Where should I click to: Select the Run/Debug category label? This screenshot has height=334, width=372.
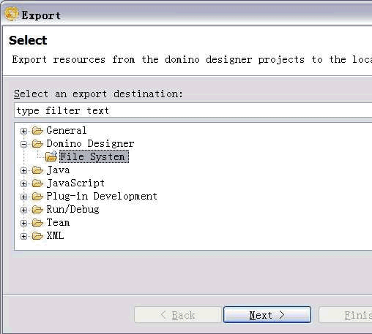coord(72,210)
